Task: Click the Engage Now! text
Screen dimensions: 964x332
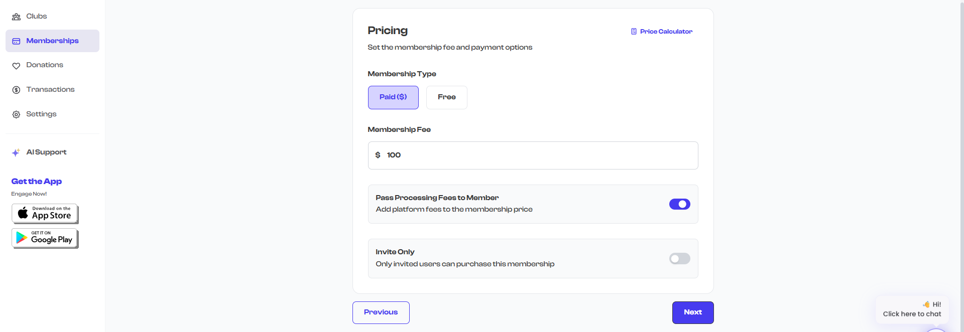Action: coord(29,194)
